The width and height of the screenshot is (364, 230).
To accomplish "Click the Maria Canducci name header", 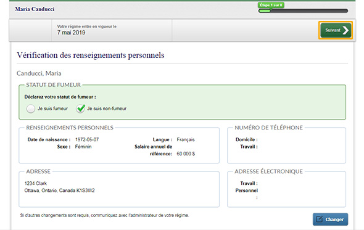I will pyautogui.click(x=35, y=9).
